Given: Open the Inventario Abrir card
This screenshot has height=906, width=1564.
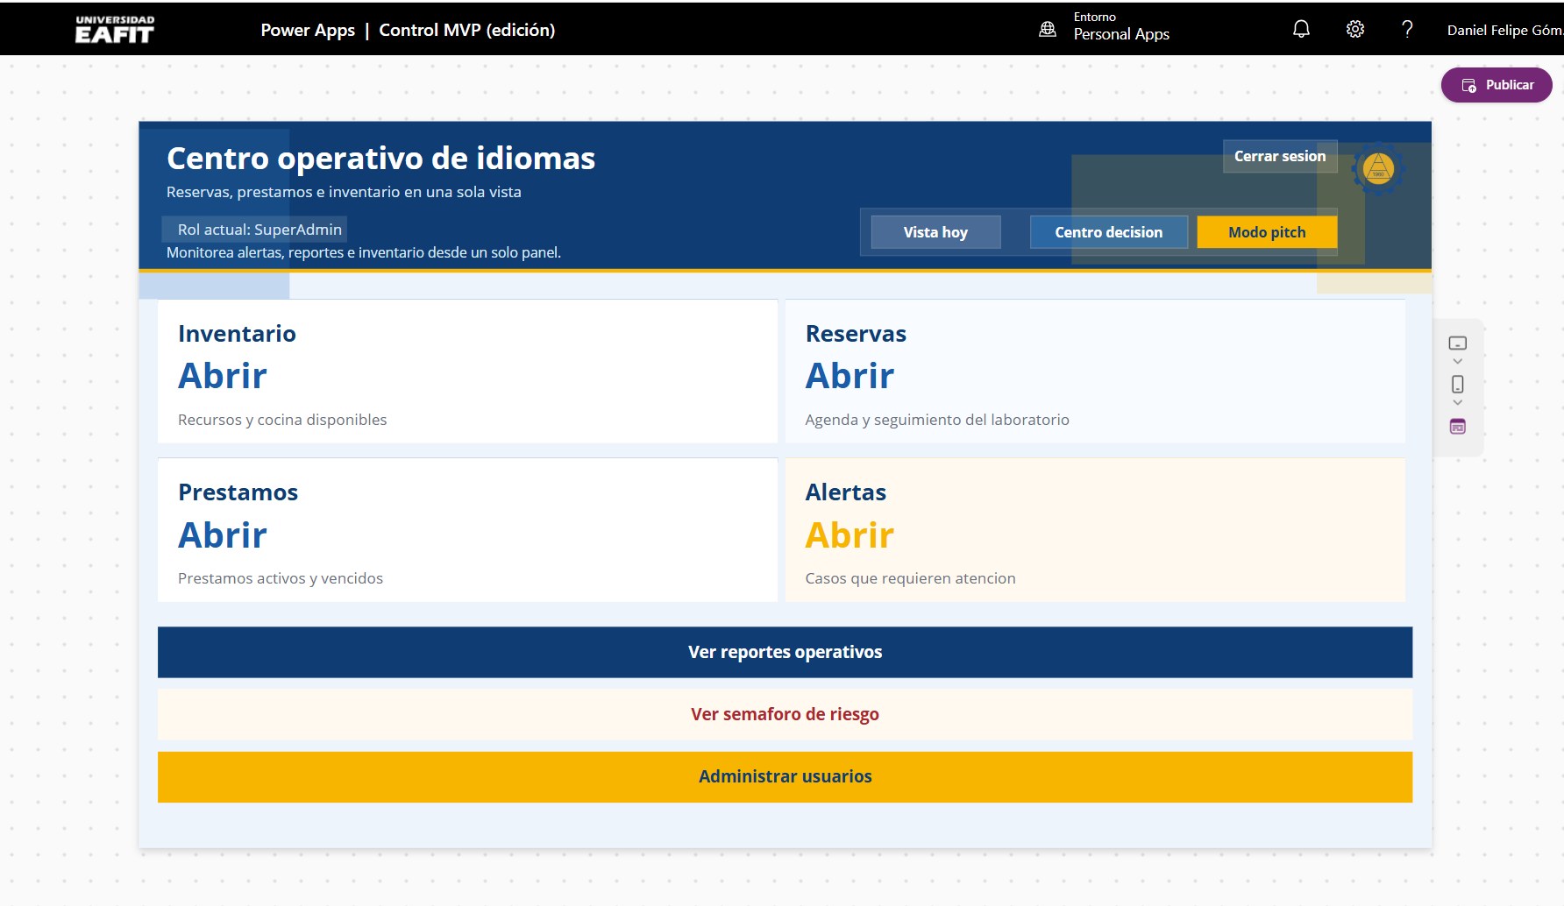Looking at the screenshot, I should click(467, 372).
